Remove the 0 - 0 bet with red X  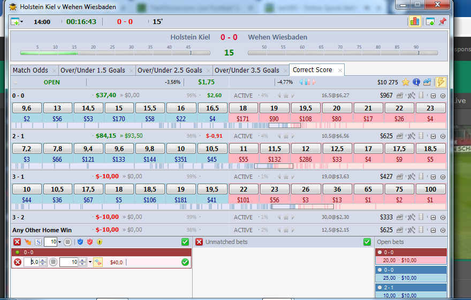pyautogui.click(x=18, y=262)
